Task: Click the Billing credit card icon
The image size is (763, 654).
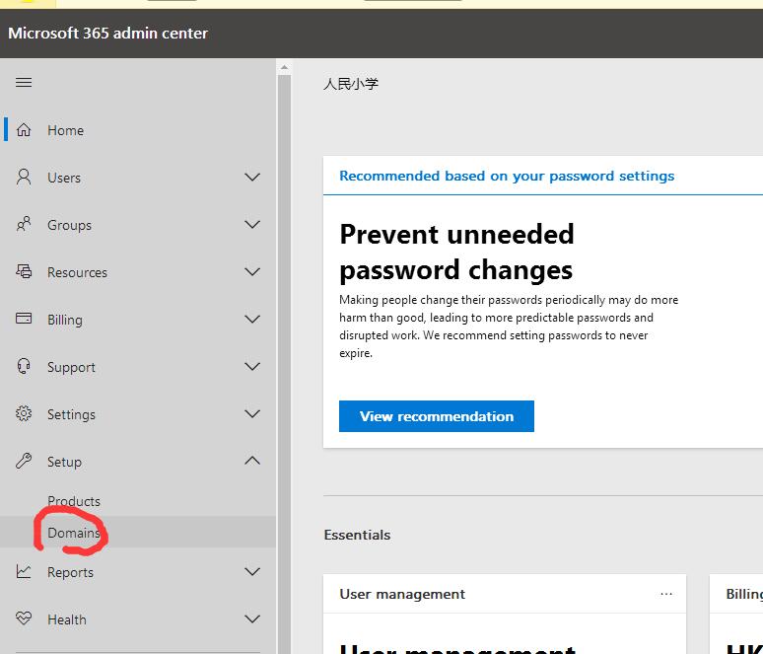Action: click(x=24, y=319)
